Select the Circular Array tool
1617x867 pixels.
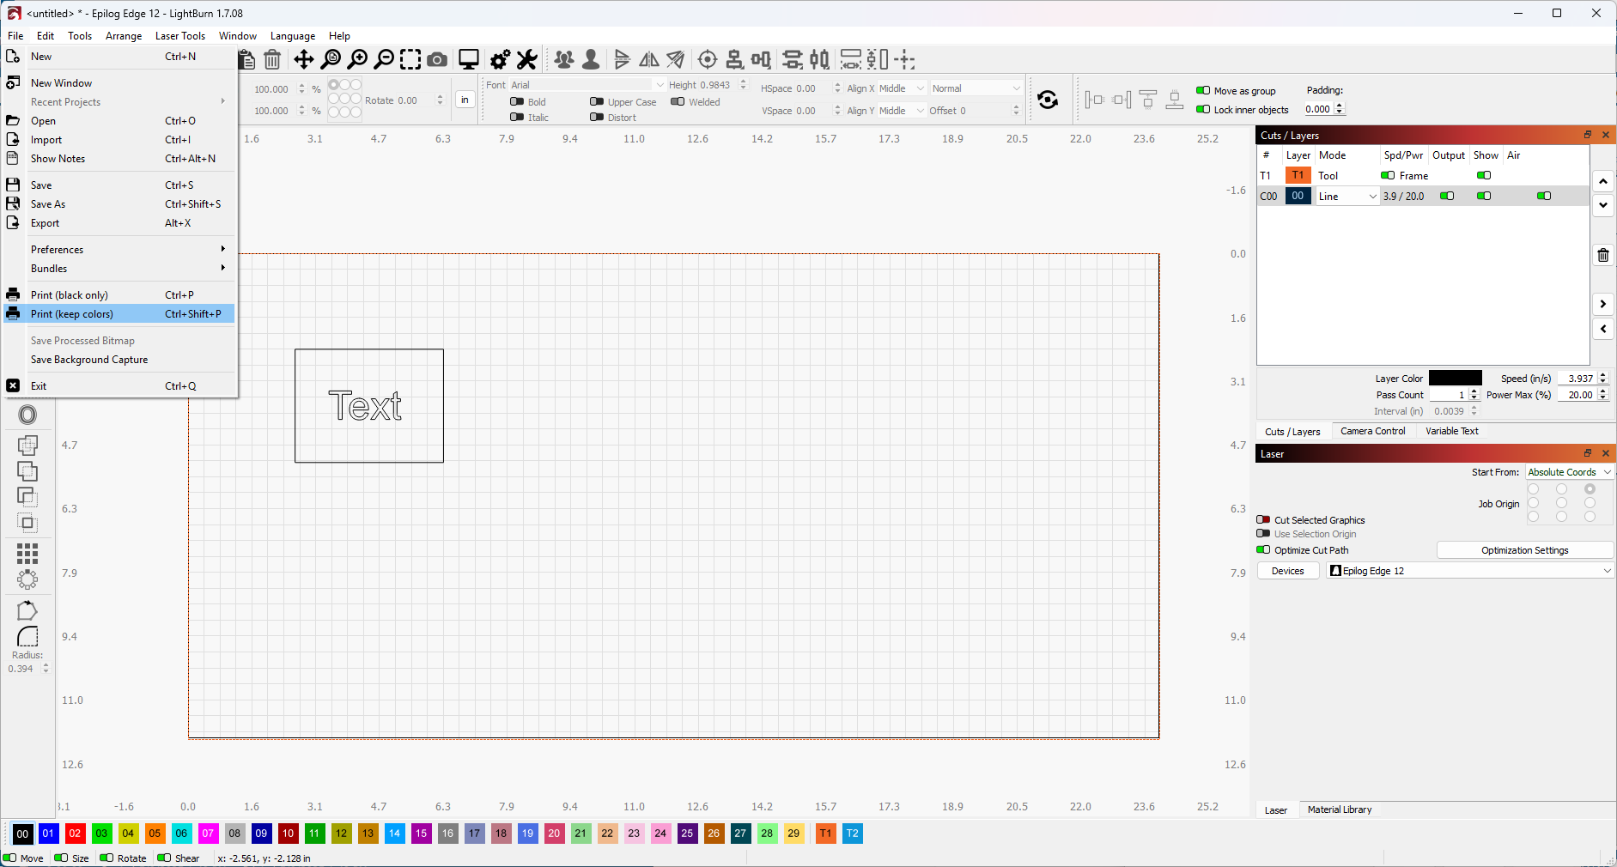[27, 579]
